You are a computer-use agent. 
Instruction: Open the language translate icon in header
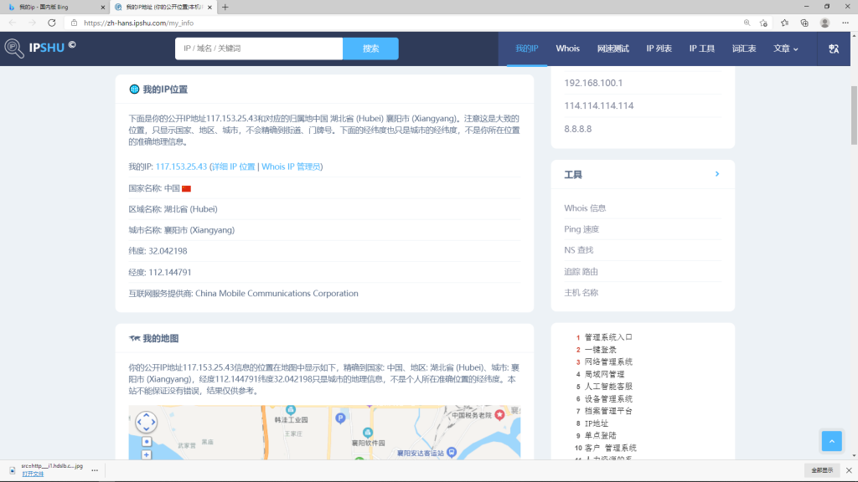tap(834, 49)
